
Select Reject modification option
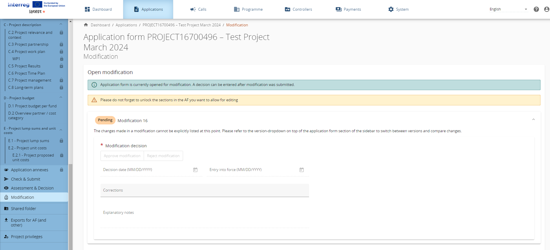(163, 156)
